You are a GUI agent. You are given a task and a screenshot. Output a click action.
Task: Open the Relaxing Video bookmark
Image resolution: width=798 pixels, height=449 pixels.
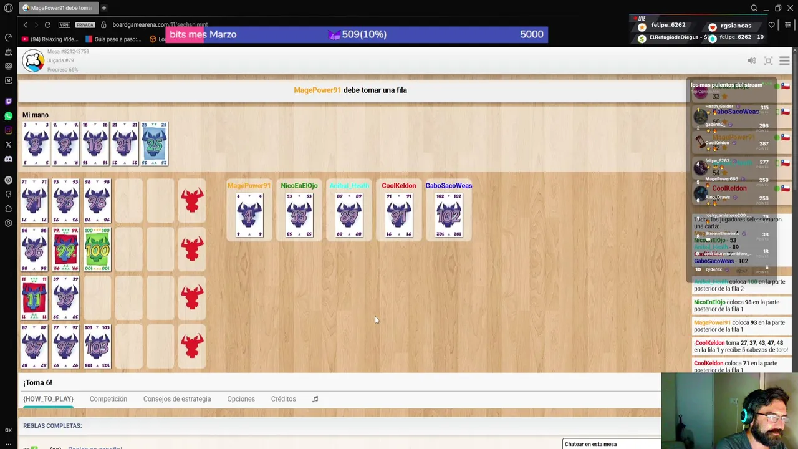click(x=50, y=39)
